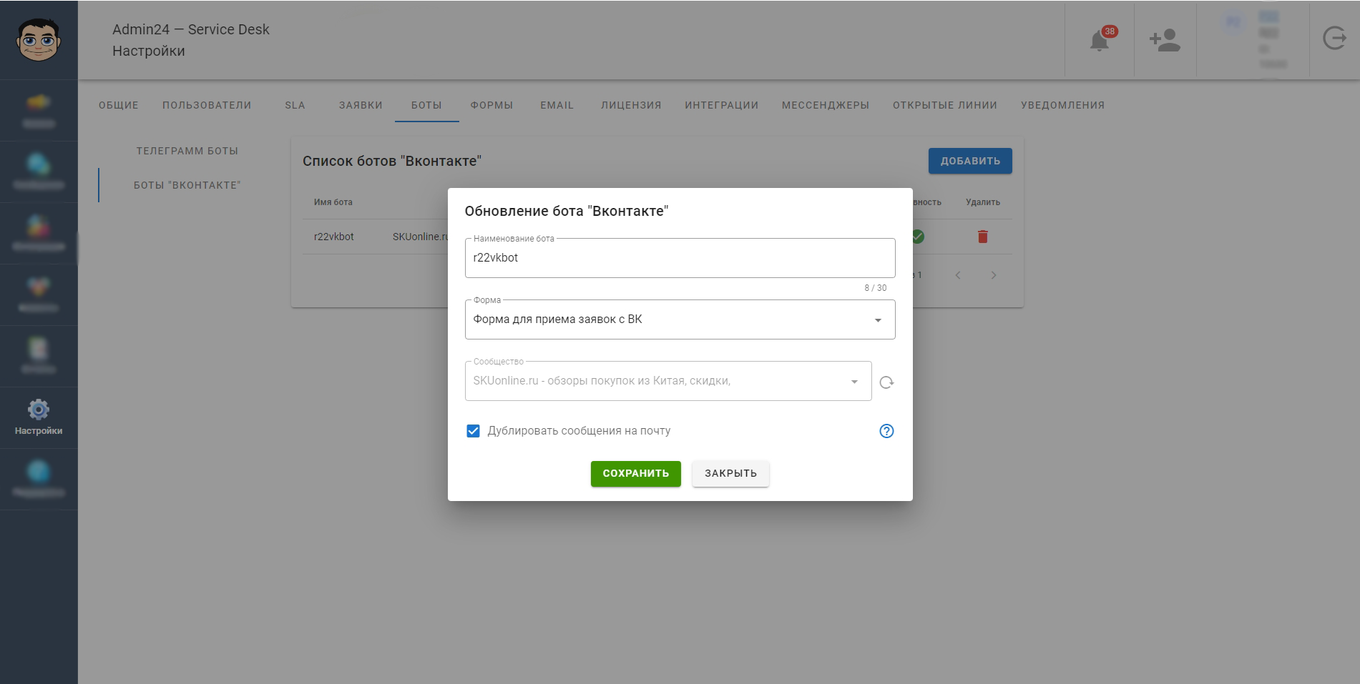This screenshot has width=1360, height=684.
Task: Click the Удалить column header
Action: (x=983, y=202)
